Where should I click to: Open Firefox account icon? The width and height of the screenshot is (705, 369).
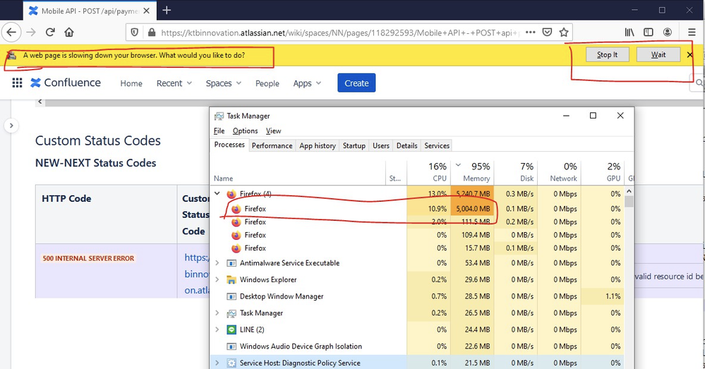tap(668, 32)
